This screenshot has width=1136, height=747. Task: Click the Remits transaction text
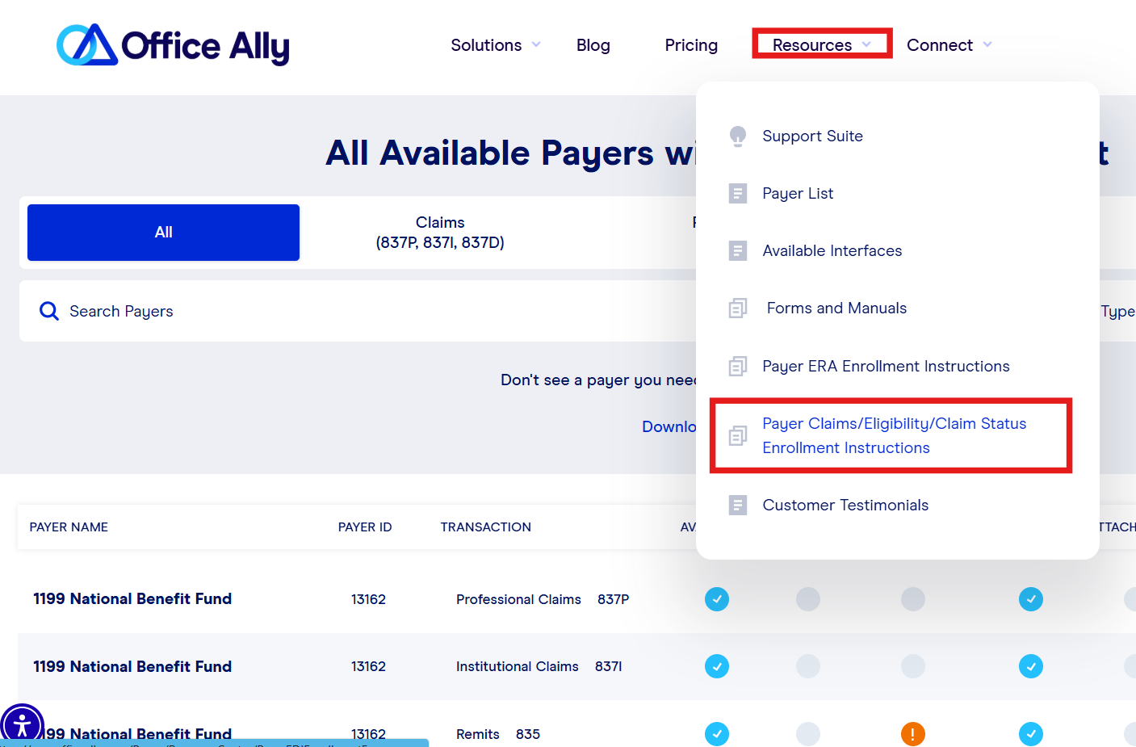478,734
